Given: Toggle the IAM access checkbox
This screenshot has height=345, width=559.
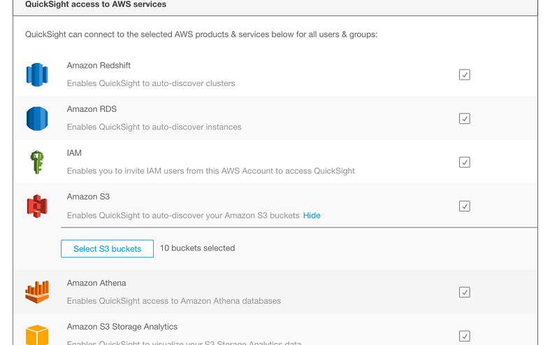Looking at the screenshot, I should click(465, 162).
